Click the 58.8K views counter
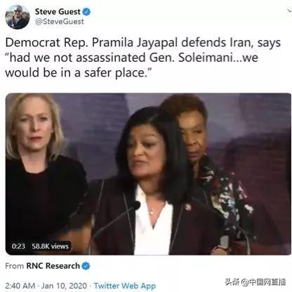The width and height of the screenshot is (292, 292). 51,246
